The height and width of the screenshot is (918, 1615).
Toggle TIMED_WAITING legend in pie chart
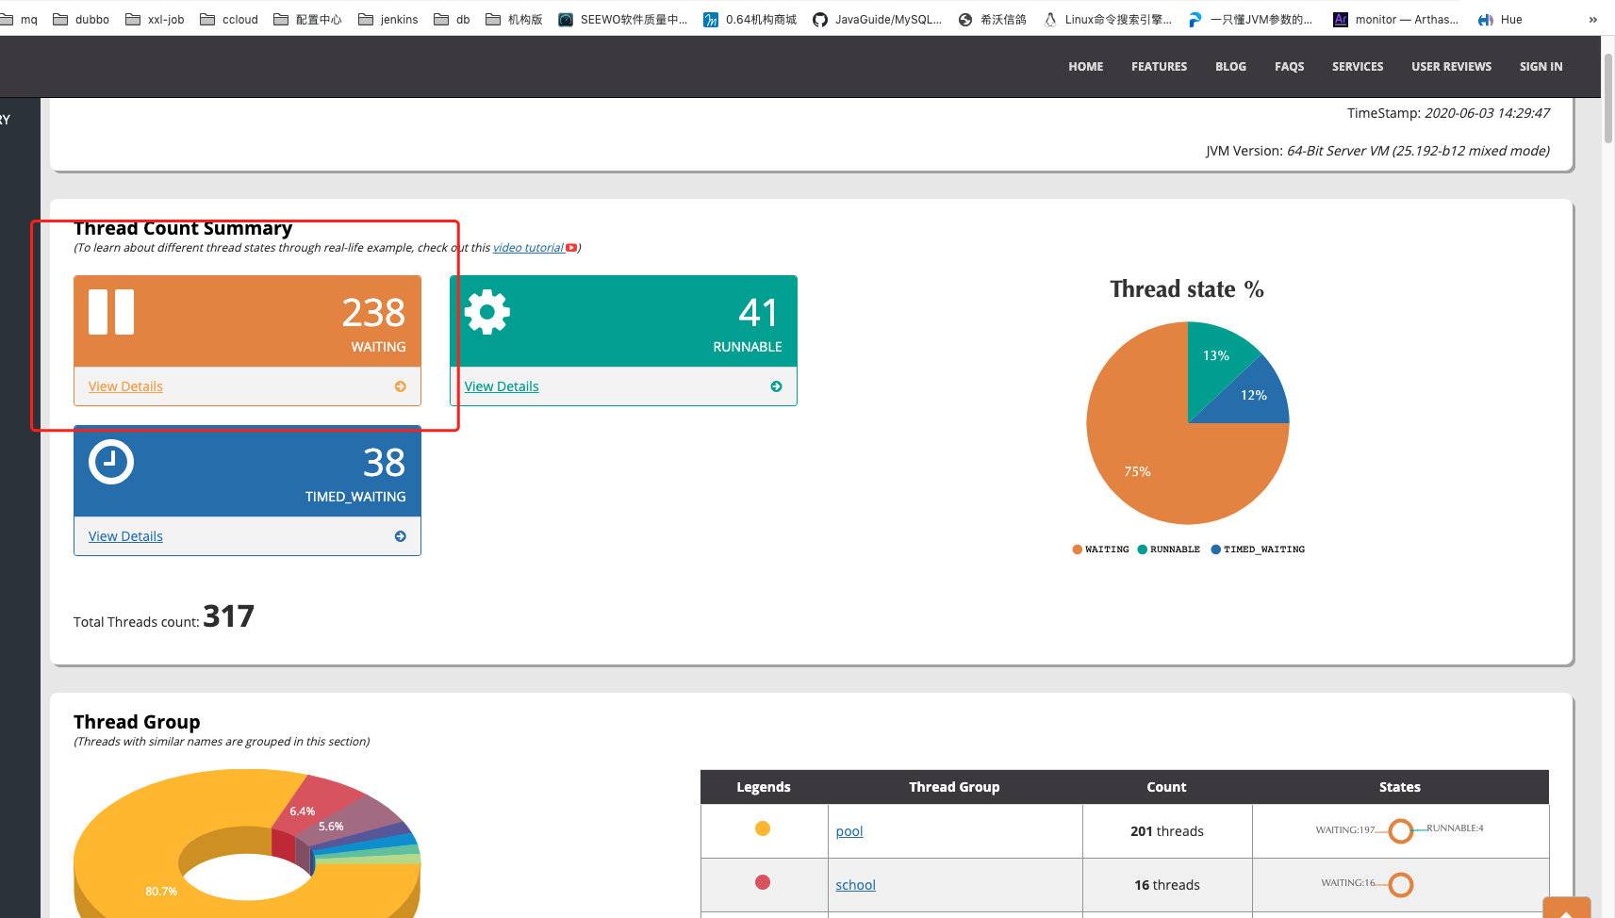pyautogui.click(x=1258, y=549)
